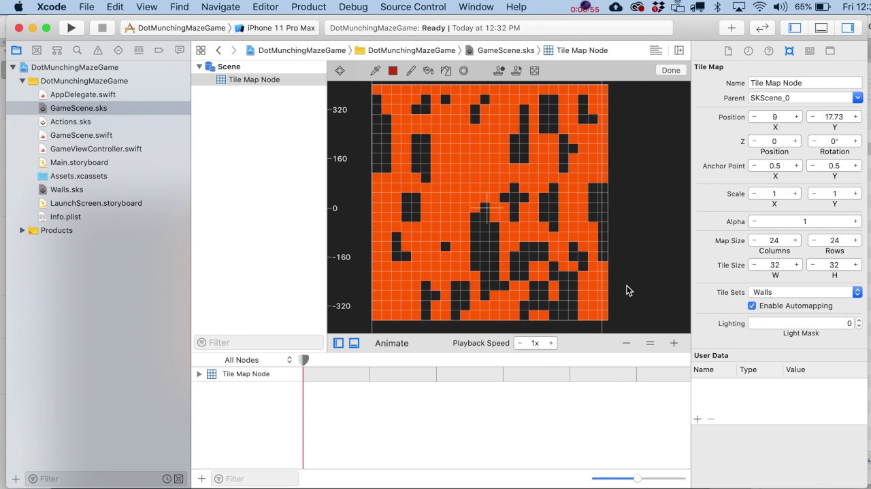The width and height of the screenshot is (871, 489).
Task: Click the randomize dice tool
Action: 534,71
